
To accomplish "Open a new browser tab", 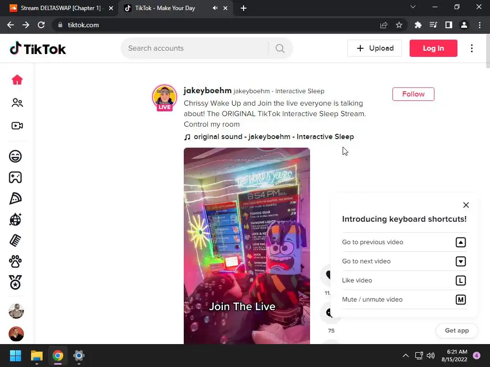I will (244, 8).
